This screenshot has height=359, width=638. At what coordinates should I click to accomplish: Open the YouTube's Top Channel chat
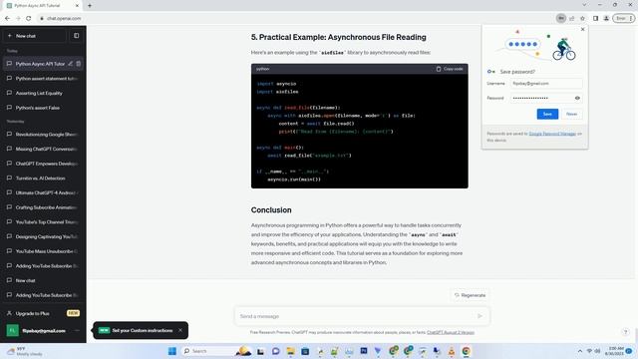pyautogui.click(x=43, y=221)
